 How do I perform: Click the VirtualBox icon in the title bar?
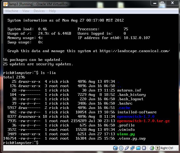click(4, 4)
